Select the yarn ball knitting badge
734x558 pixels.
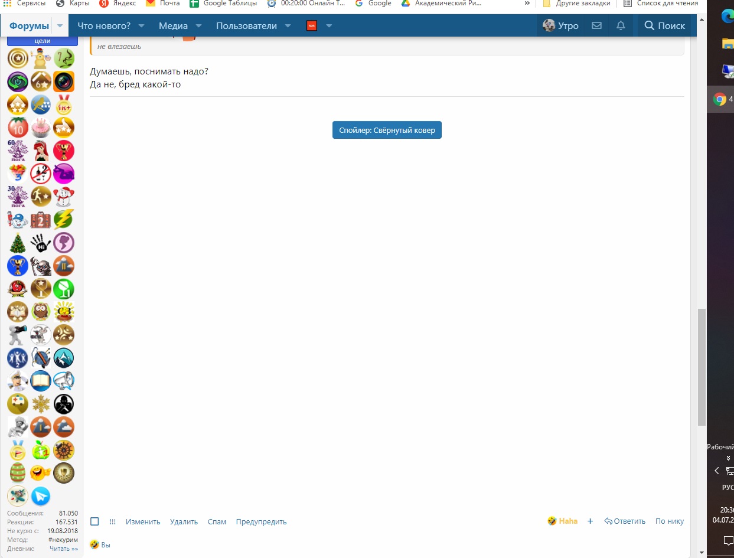[41, 358]
